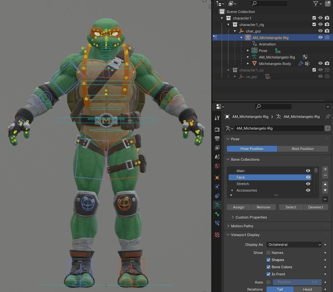Click the fake user shield icon
The height and width of the screenshot is (292, 333).
point(327,128)
